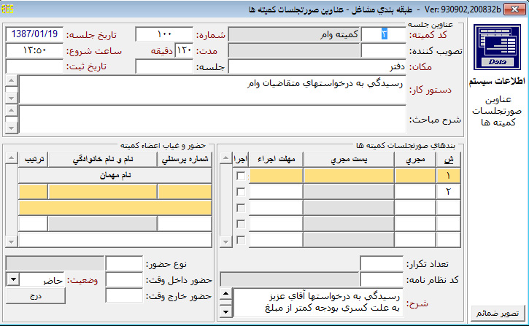Click the تاريخ جلسه date field
529x326 pixels.
click(34, 34)
